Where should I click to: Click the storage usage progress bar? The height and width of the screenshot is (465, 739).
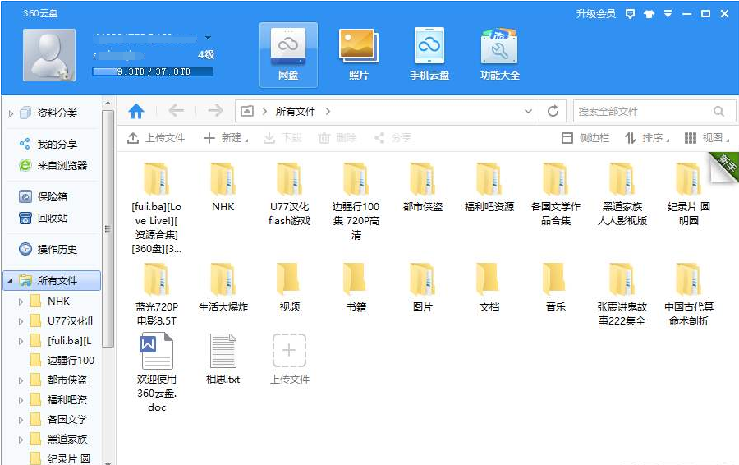(153, 72)
